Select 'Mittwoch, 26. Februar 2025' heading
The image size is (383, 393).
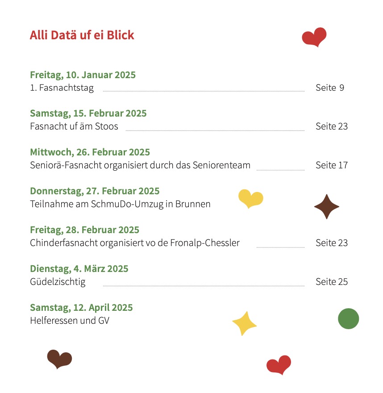click(90, 152)
